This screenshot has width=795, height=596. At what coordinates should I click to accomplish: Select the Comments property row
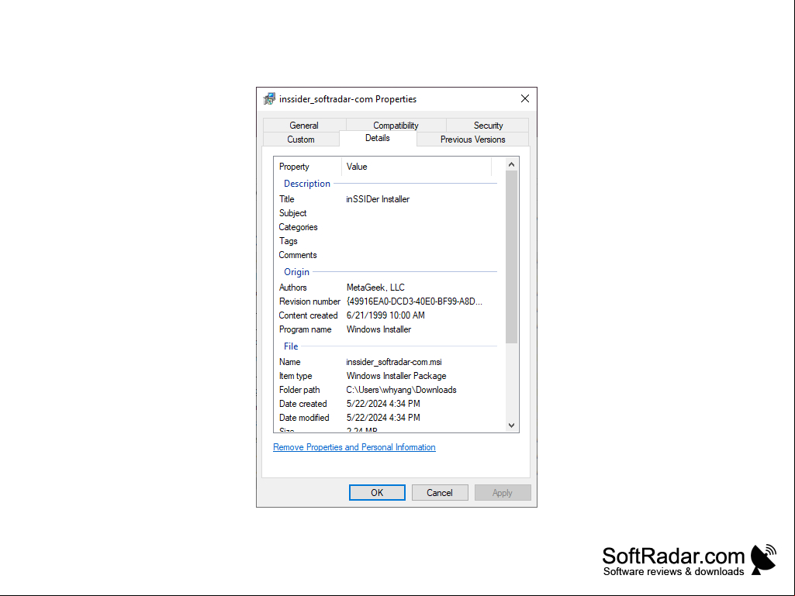pyautogui.click(x=388, y=255)
